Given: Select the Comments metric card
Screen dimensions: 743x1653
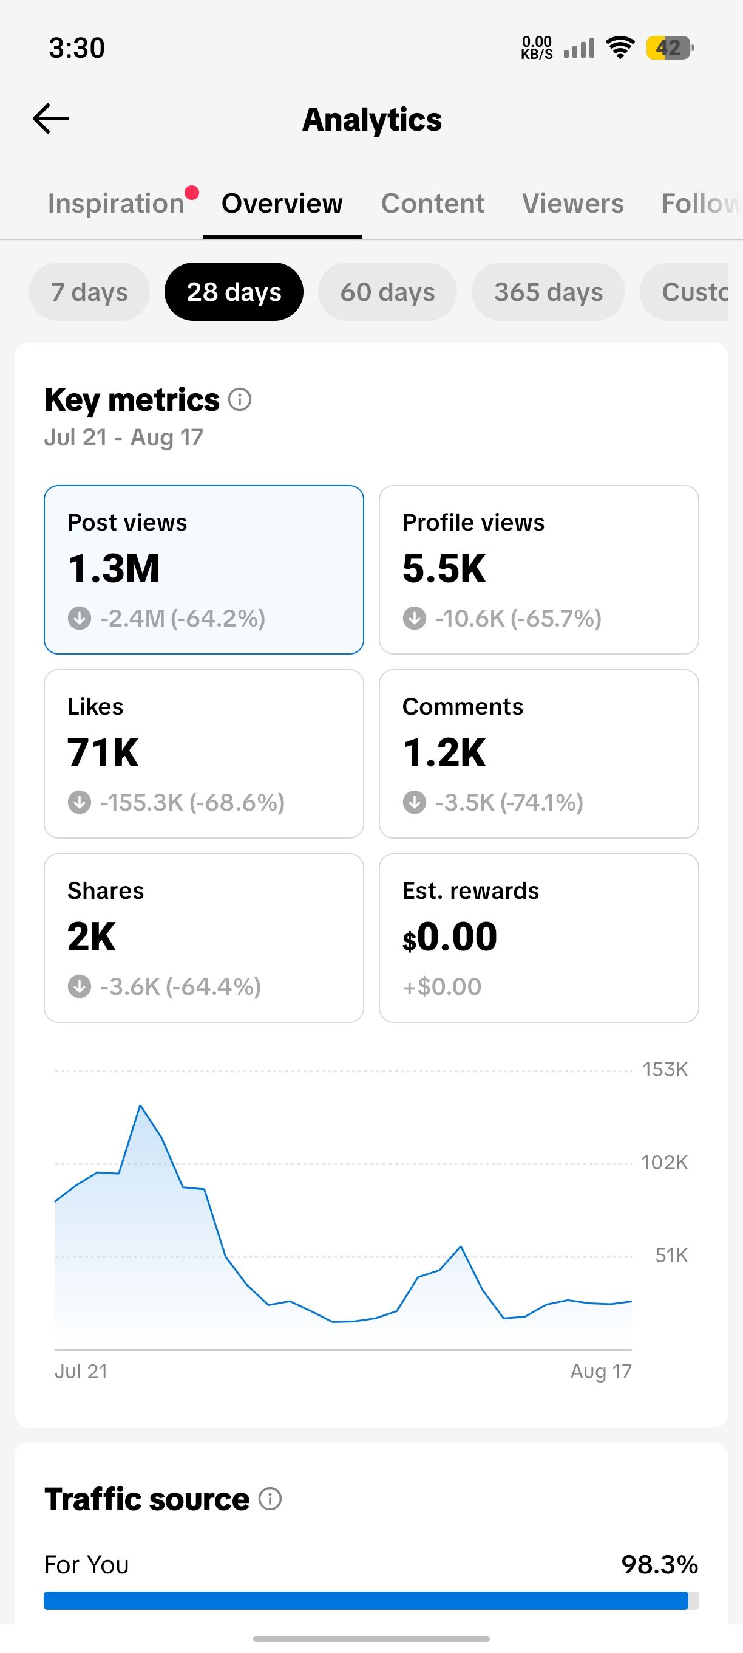Looking at the screenshot, I should click(539, 754).
